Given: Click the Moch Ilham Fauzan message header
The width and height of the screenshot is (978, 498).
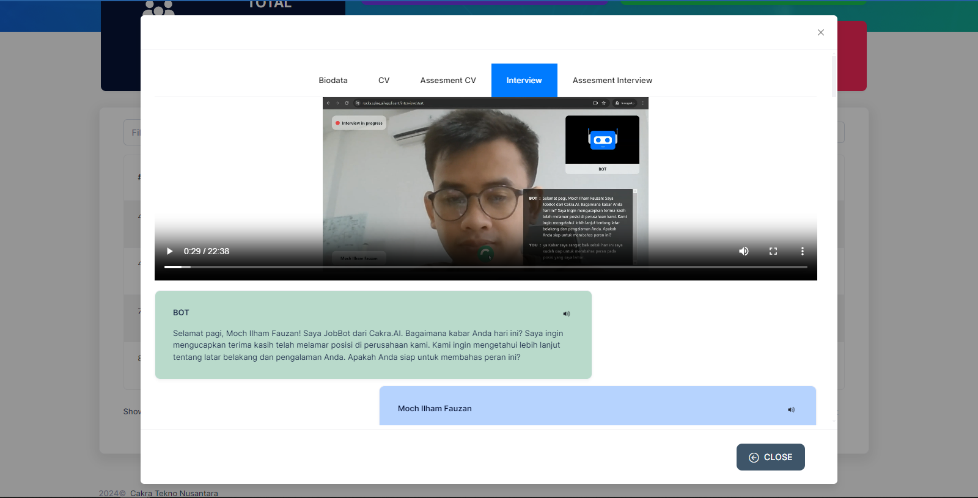Looking at the screenshot, I should tap(435, 408).
